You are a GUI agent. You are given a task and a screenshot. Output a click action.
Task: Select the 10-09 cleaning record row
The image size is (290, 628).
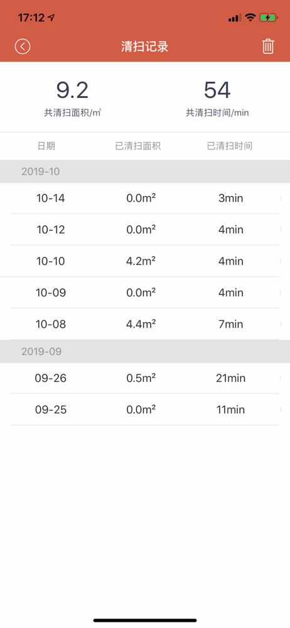pyautogui.click(x=145, y=293)
